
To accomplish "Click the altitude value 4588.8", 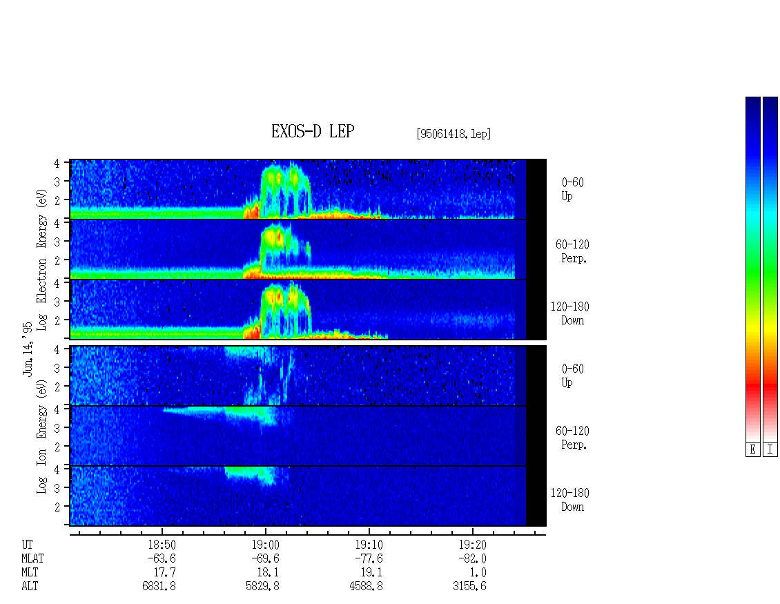I will (366, 586).
